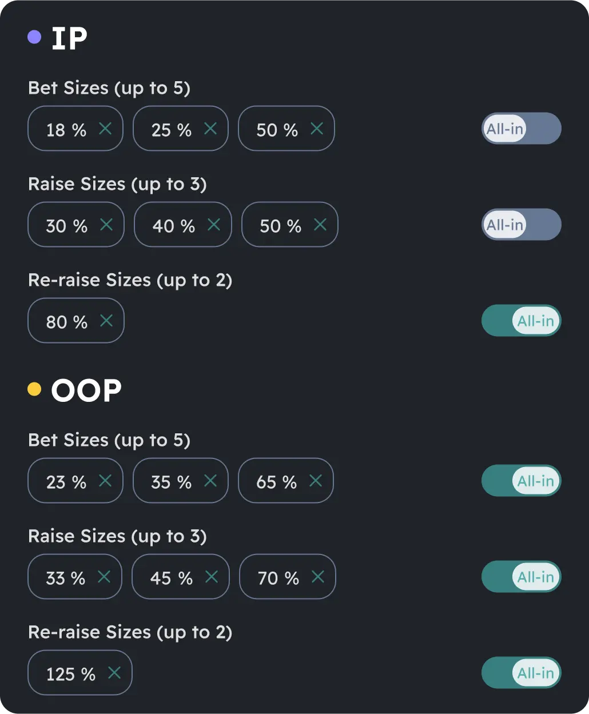Select the 35 % OOP bet chip
The width and height of the screenshot is (589, 714).
[172, 481]
